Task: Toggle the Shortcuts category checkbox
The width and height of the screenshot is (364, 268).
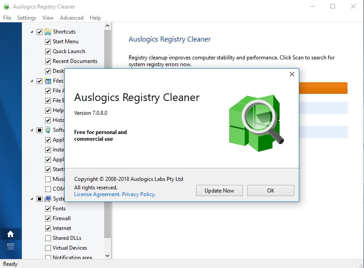Action: [x=39, y=32]
